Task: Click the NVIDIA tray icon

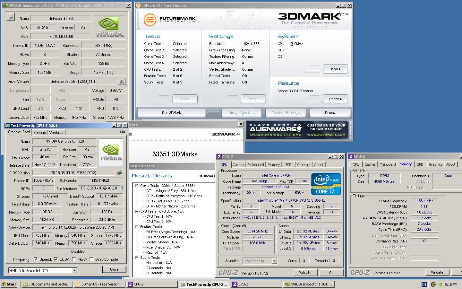Action: point(439,284)
